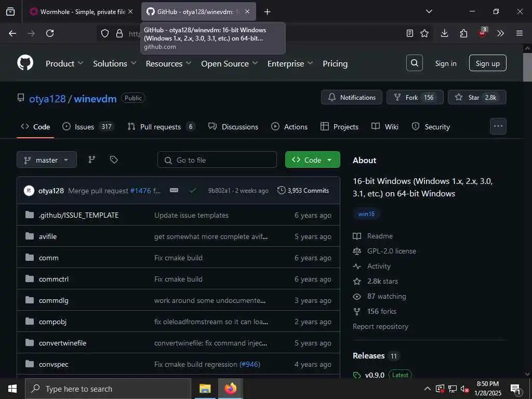Open otya128 owner link in title

[47, 99]
